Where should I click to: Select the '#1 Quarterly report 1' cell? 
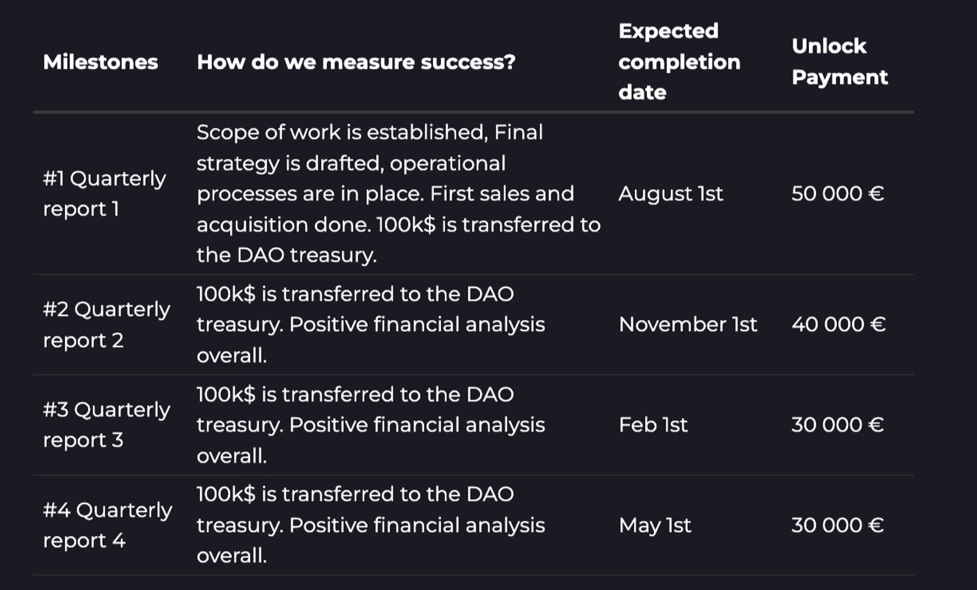[104, 193]
